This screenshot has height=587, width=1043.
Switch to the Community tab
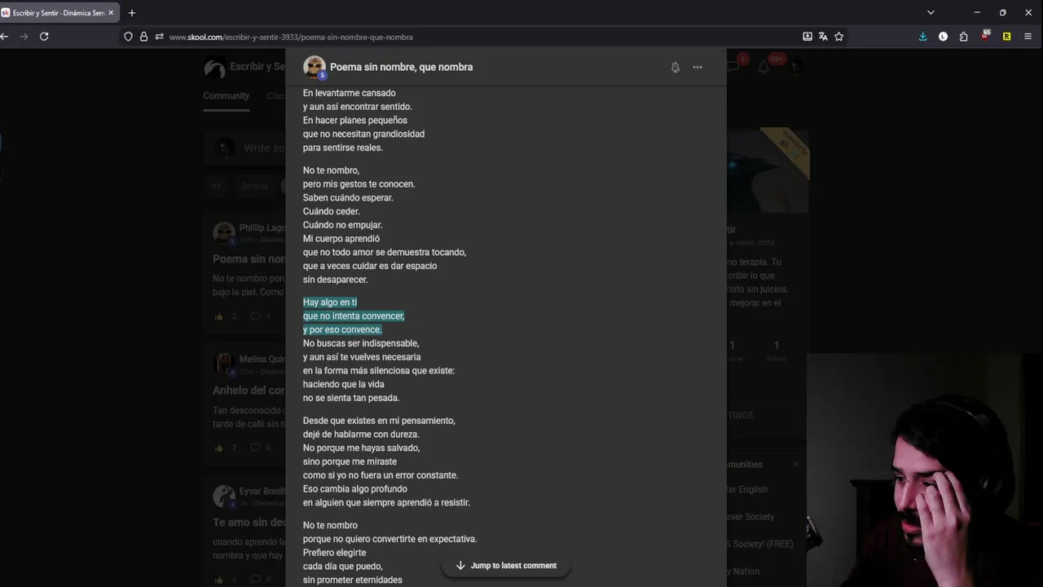(x=226, y=96)
